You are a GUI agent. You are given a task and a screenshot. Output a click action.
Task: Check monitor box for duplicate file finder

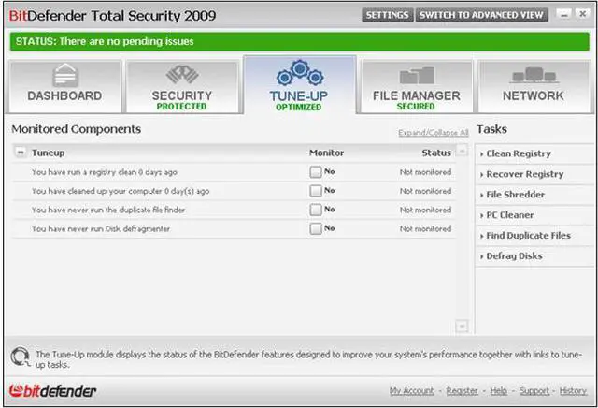[316, 210]
